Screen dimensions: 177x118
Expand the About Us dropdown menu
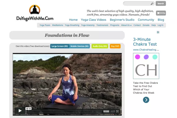(126, 25)
